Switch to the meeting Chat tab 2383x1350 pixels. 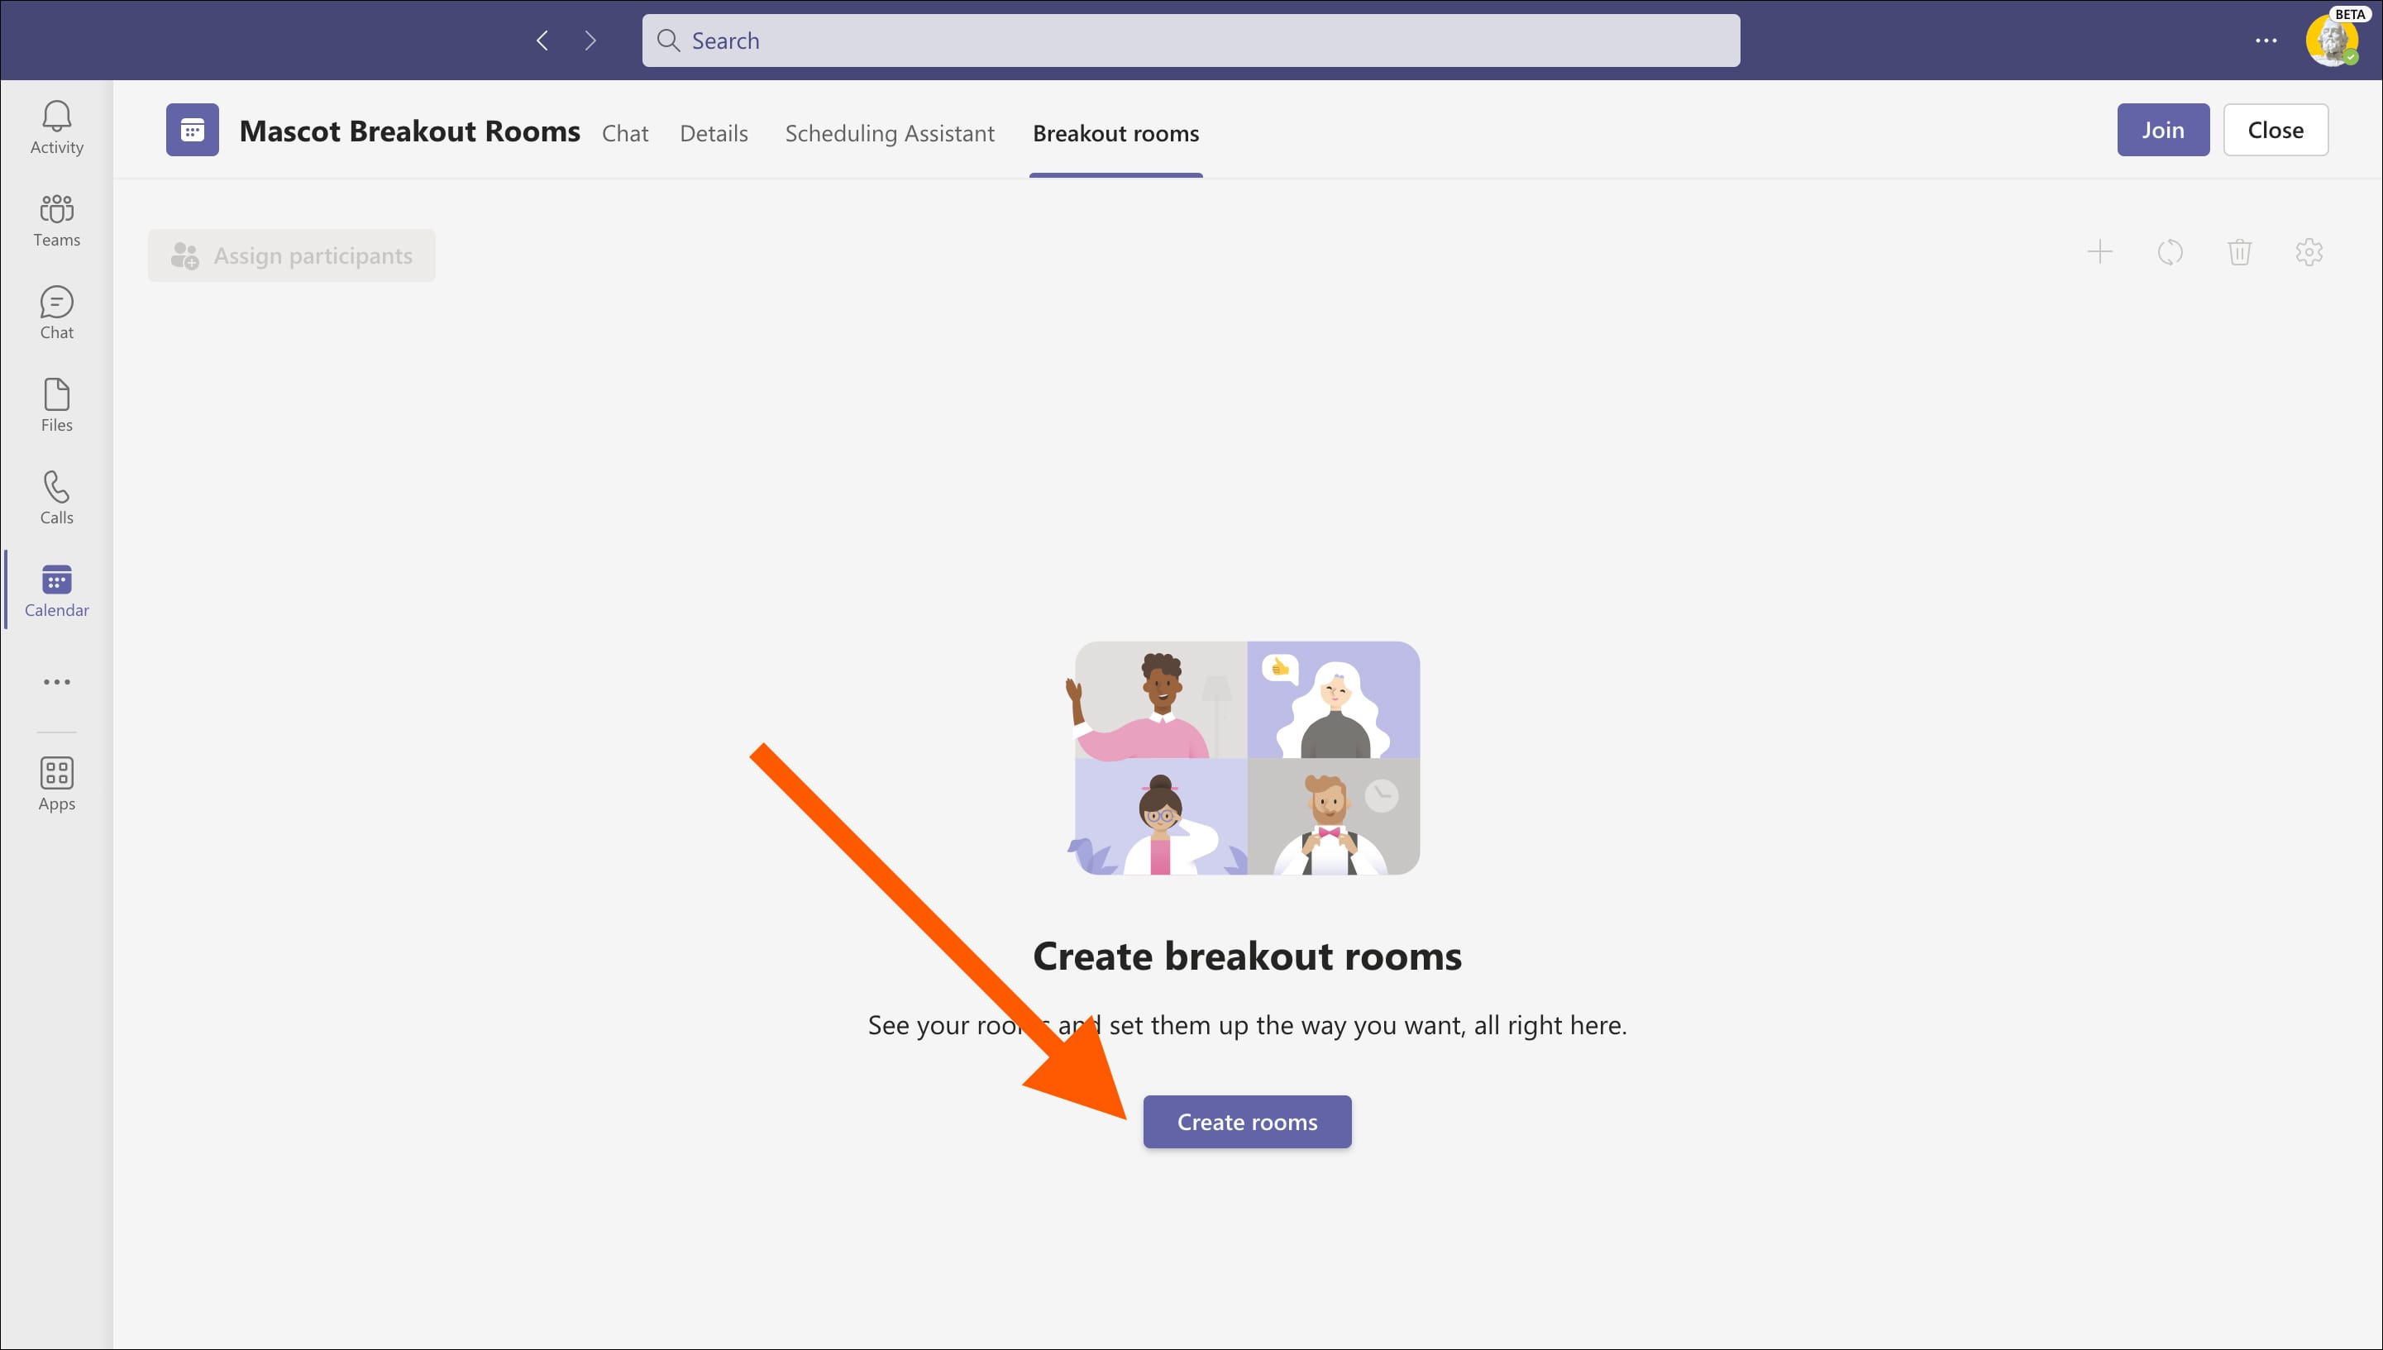click(x=625, y=134)
